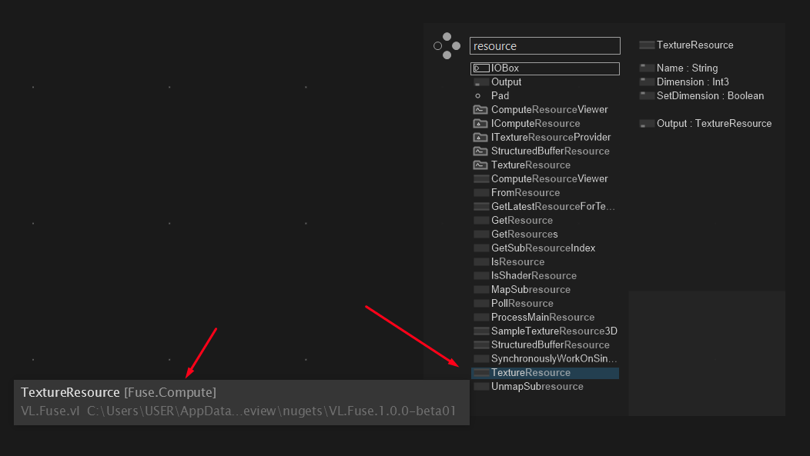Click the search field containing "resource"
810x456 pixels.
click(x=544, y=46)
